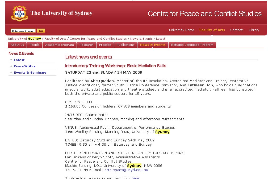The width and height of the screenshot is (268, 179).
Task: Click SATURDAY 23 and SUNDAY 24 MAY 2009 text
Action: coord(104,72)
